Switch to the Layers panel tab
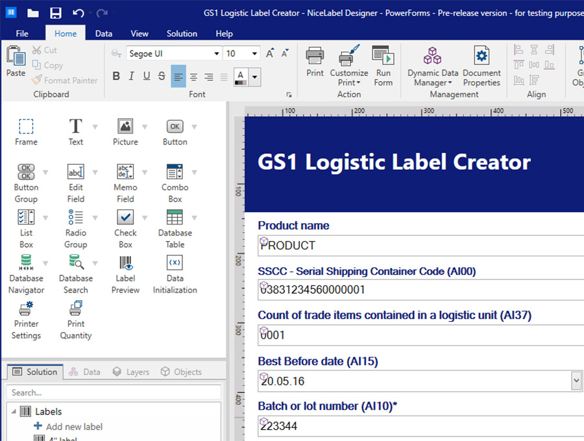Image resolution: width=584 pixels, height=441 pixels. [130, 372]
